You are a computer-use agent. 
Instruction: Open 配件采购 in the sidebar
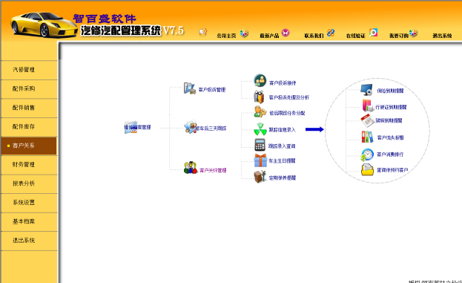(x=29, y=89)
